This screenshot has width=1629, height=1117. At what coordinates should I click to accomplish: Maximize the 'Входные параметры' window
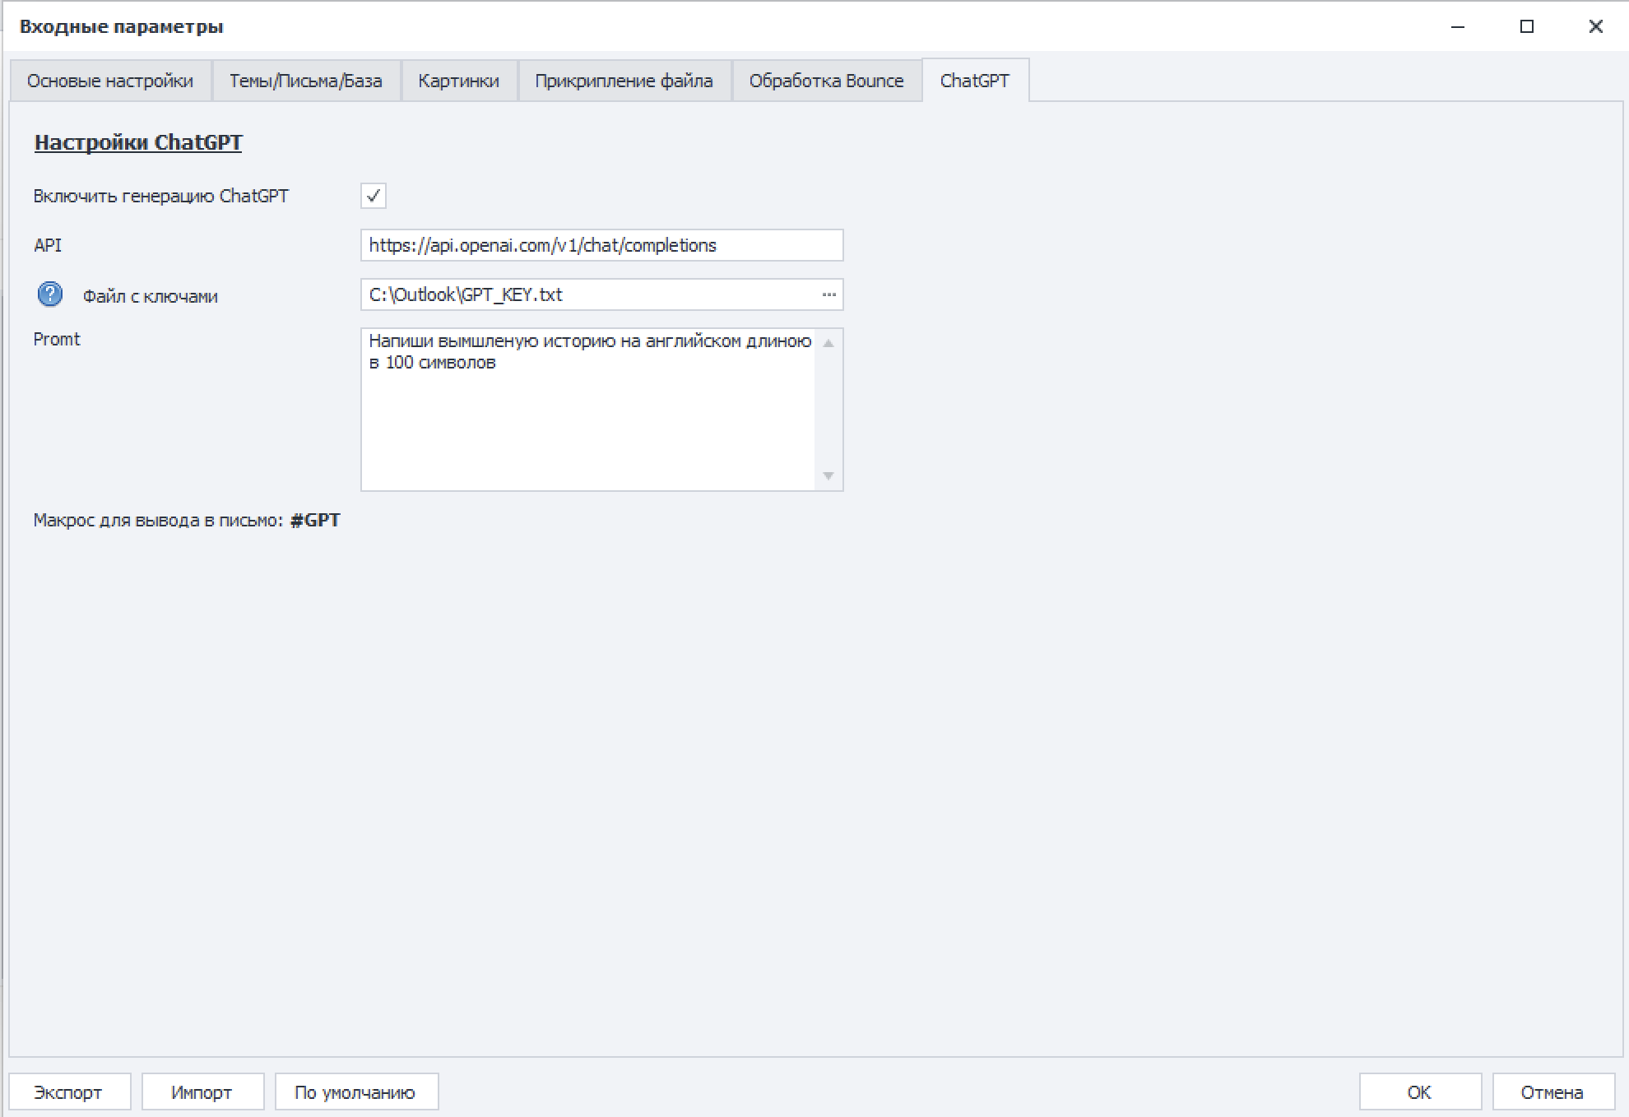(x=1527, y=26)
